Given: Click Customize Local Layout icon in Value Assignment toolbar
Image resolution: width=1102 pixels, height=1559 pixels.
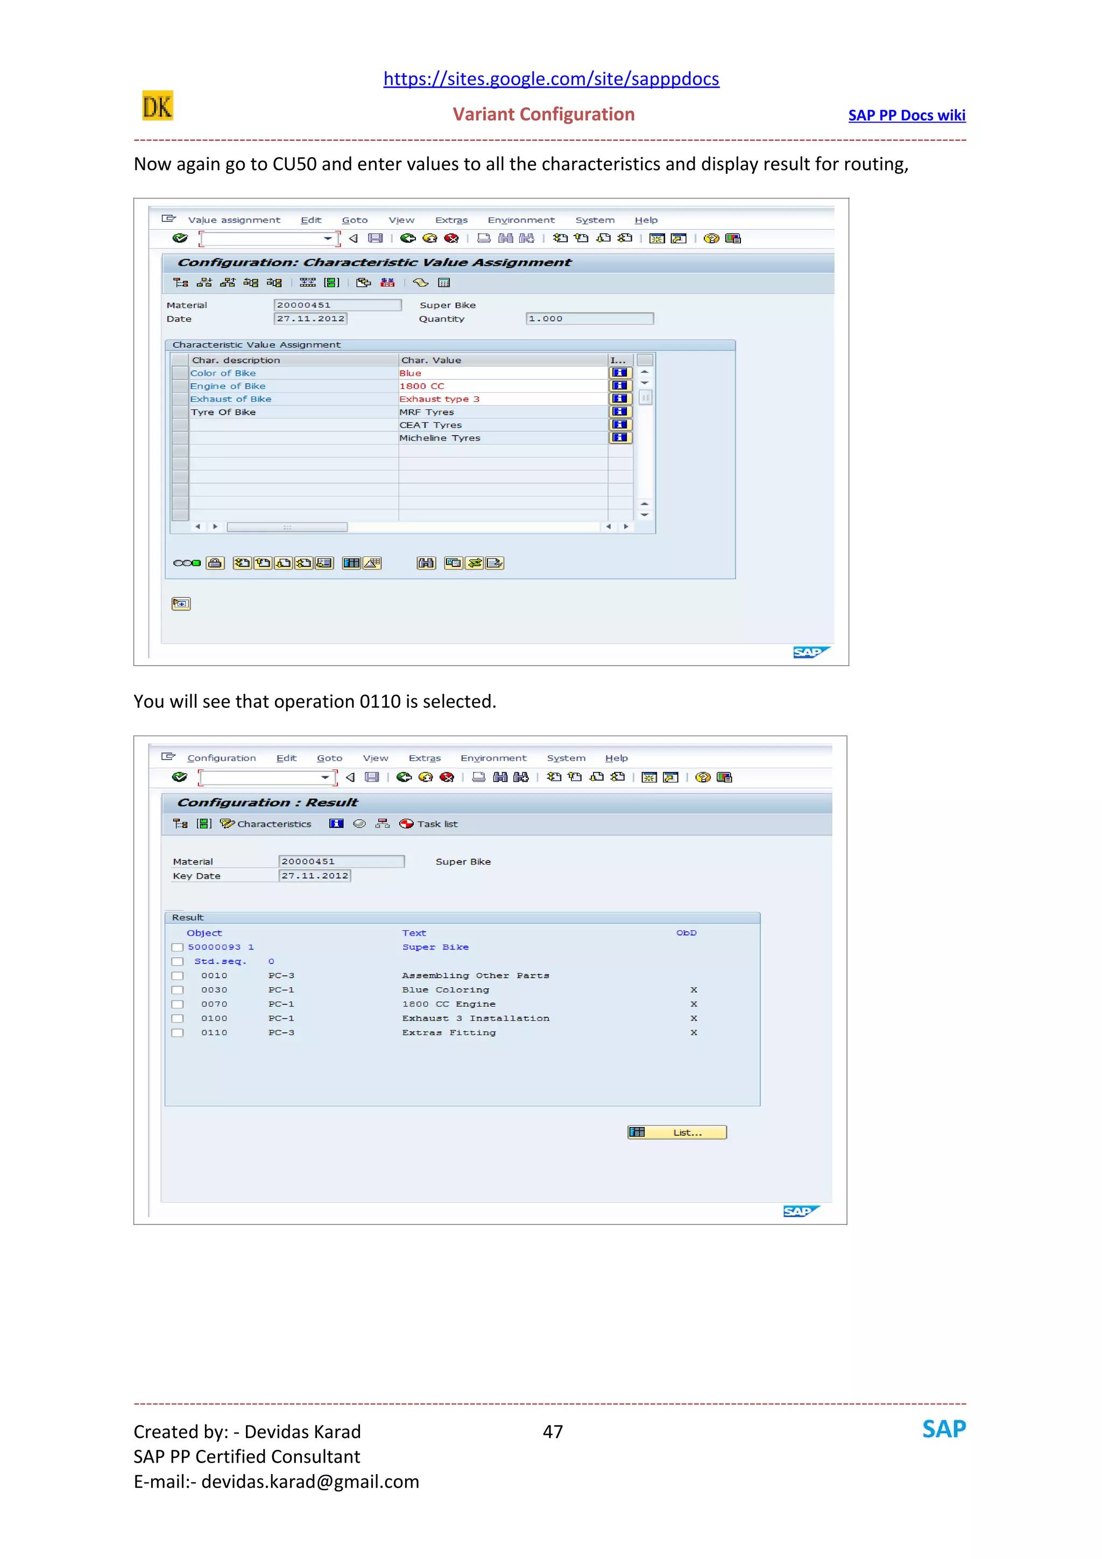Looking at the screenshot, I should coord(733,238).
